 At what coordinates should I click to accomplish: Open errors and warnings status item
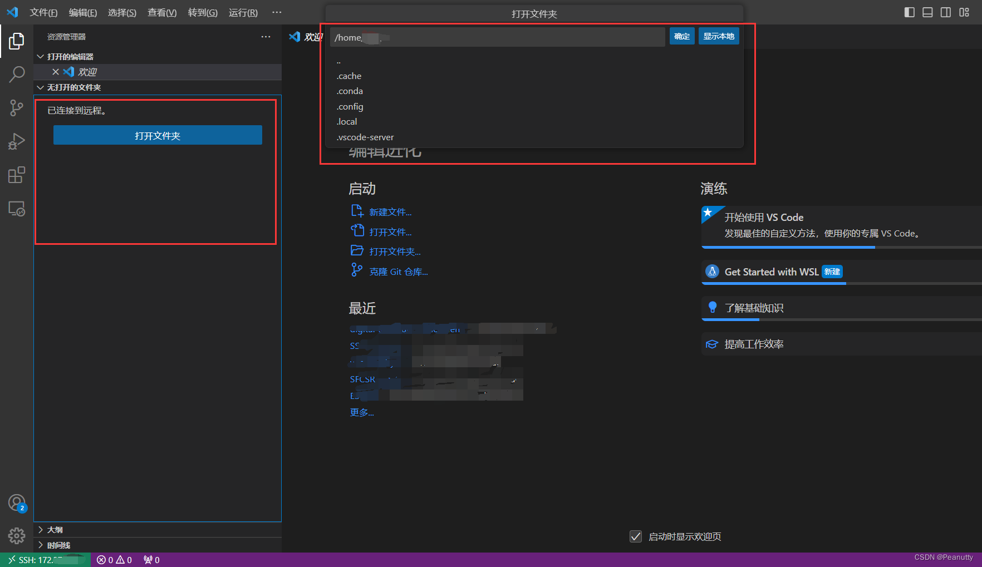pyautogui.click(x=114, y=560)
